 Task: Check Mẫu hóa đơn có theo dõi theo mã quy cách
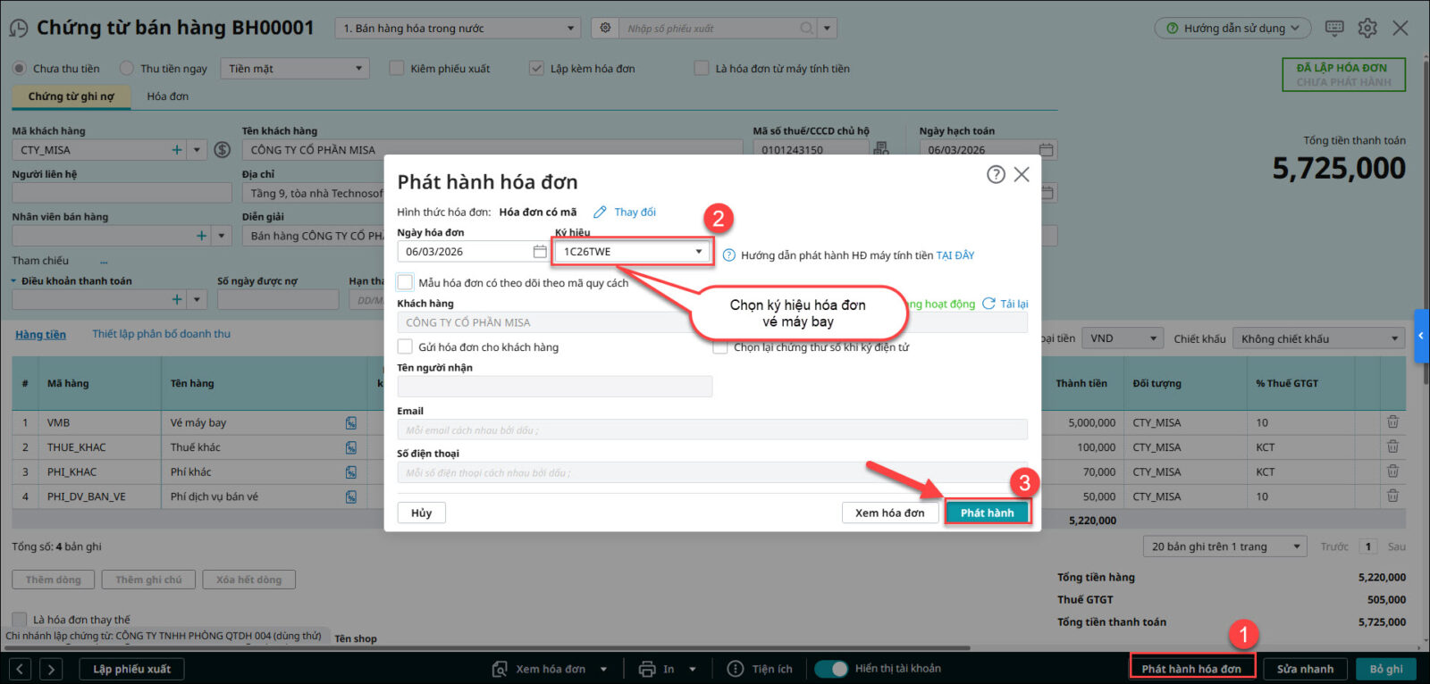[x=405, y=282]
